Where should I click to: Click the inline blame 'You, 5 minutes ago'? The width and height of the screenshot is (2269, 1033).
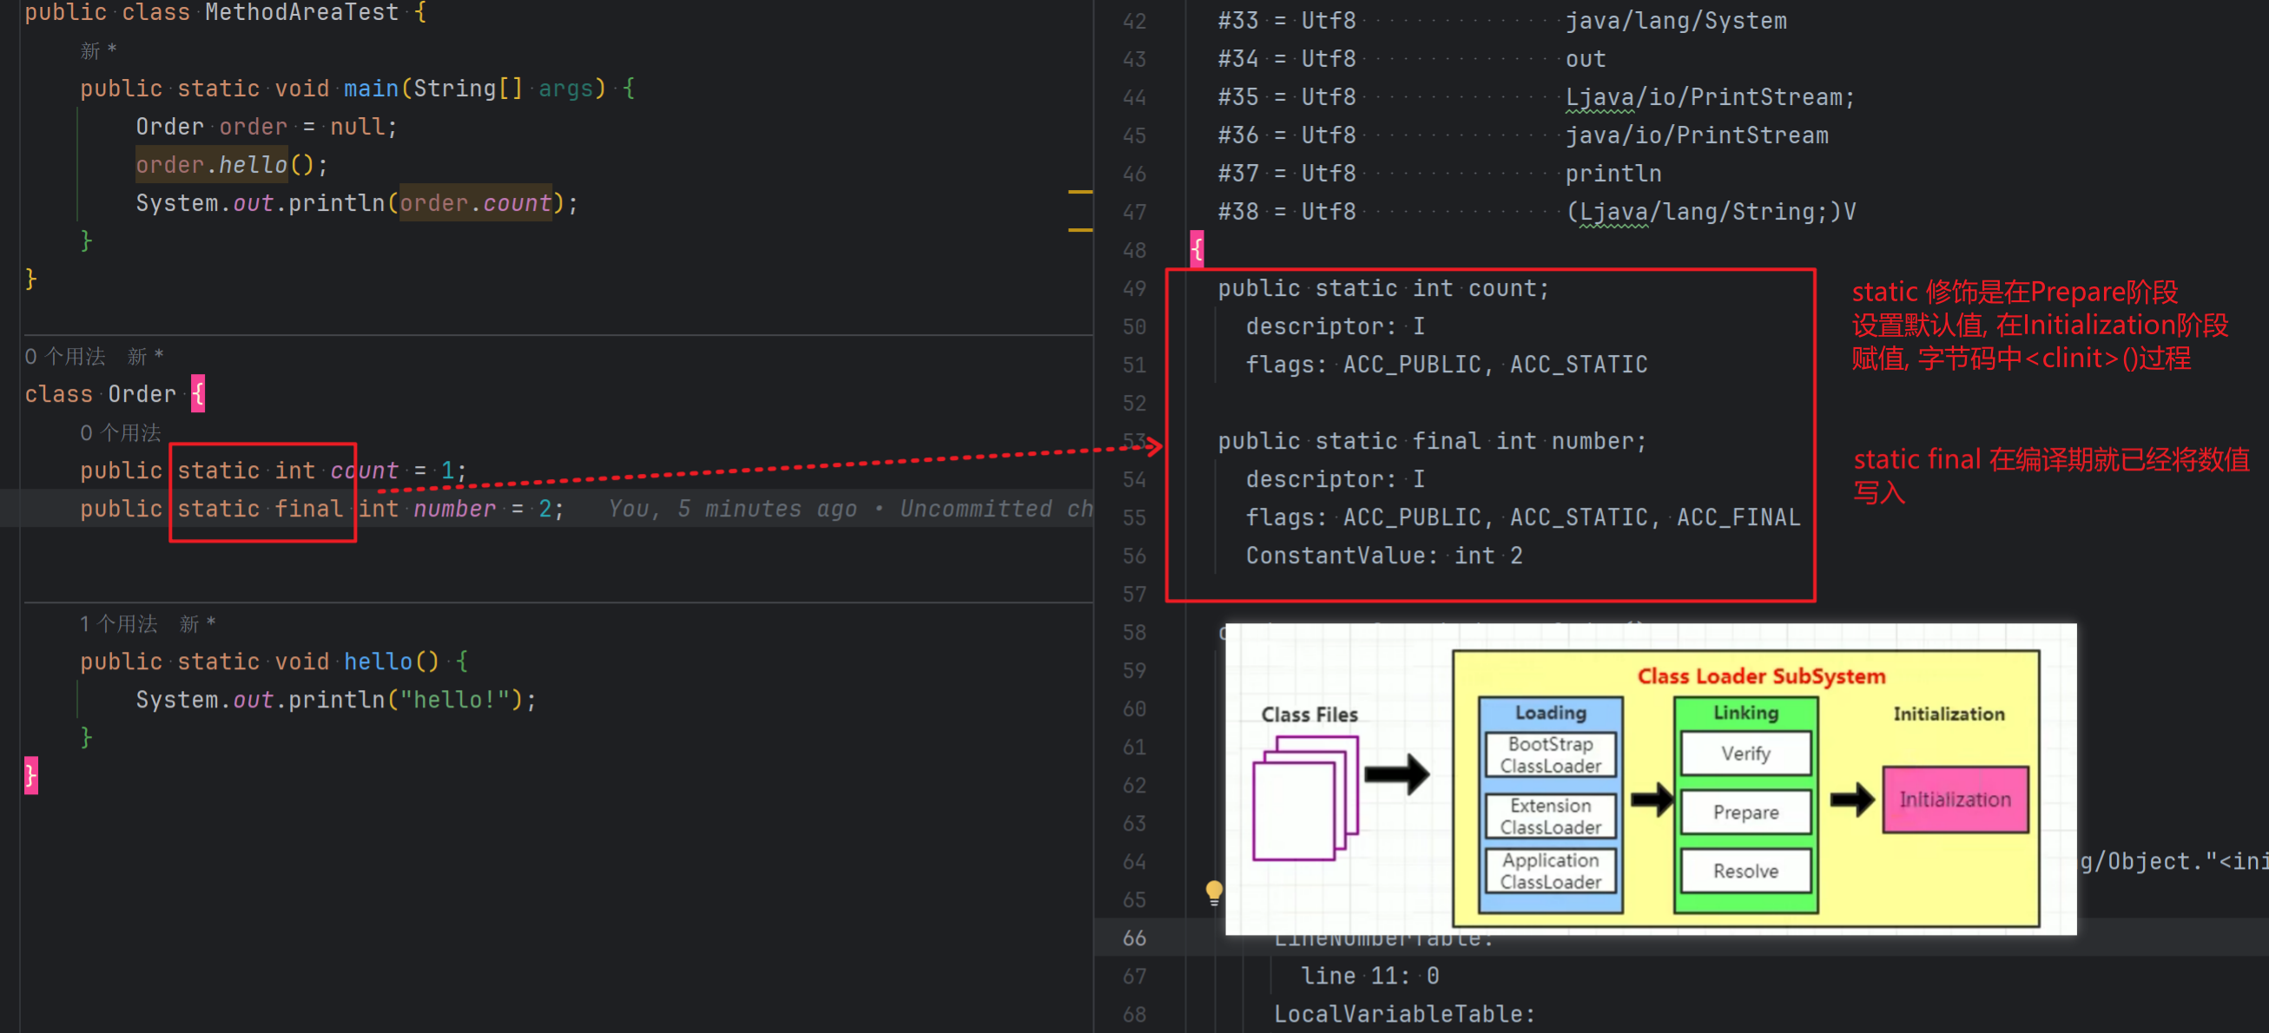point(731,508)
